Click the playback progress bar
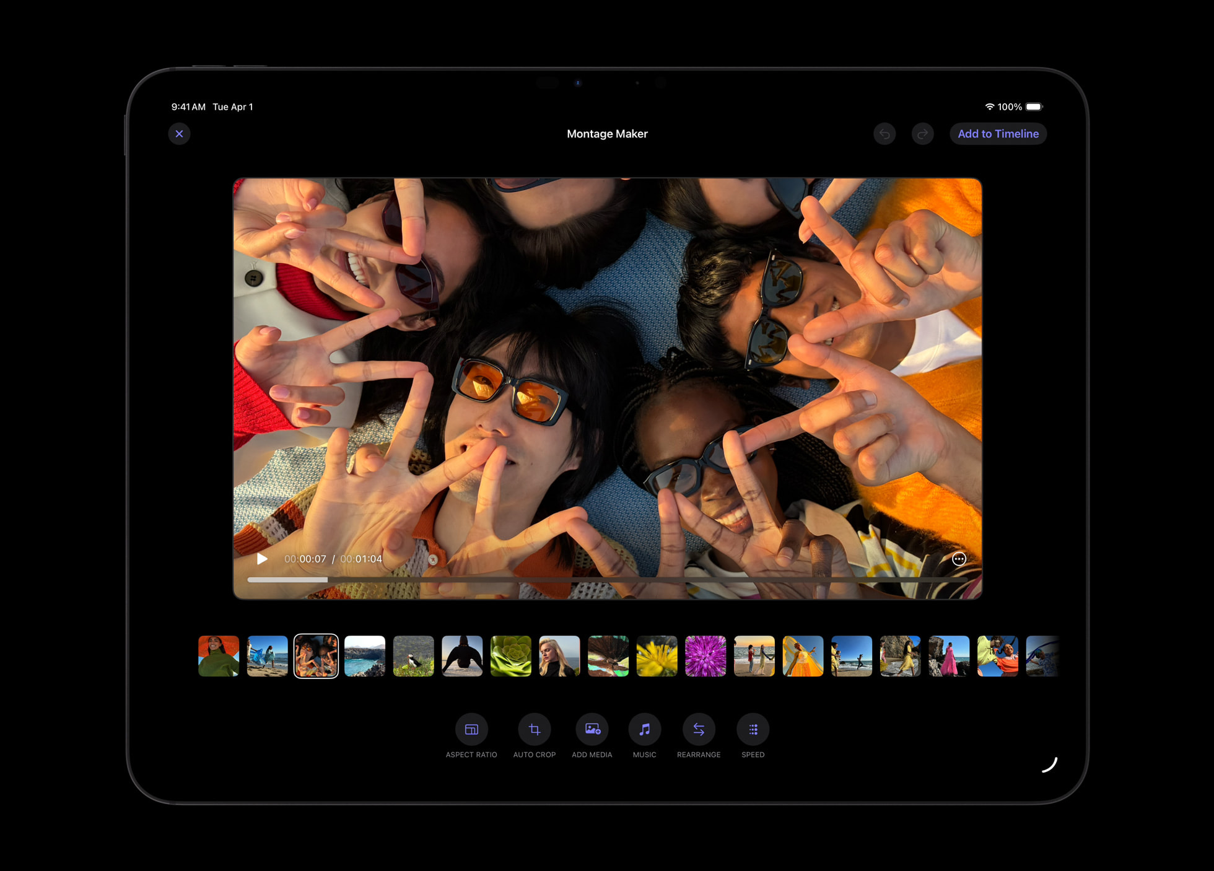This screenshot has height=871, width=1214. click(607, 579)
